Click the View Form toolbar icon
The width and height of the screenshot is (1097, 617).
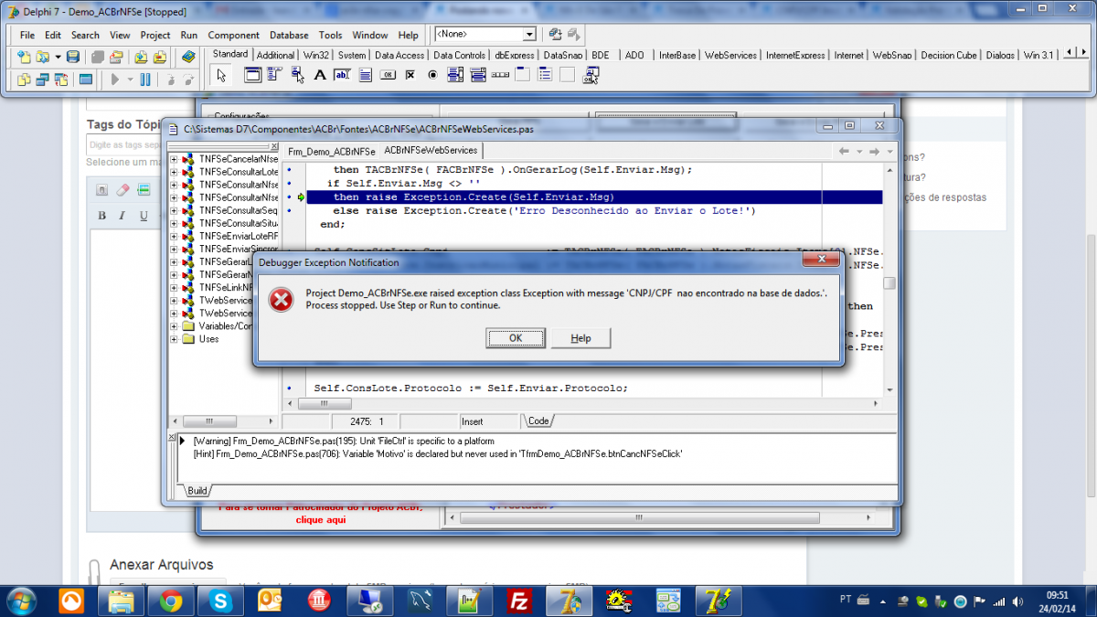pos(42,80)
